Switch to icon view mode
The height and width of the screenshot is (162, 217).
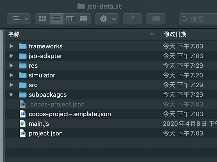click(x=42, y=19)
